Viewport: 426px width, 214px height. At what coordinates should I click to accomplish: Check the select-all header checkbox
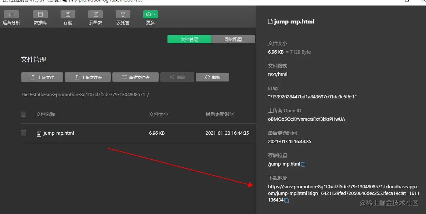pyautogui.click(x=24, y=114)
